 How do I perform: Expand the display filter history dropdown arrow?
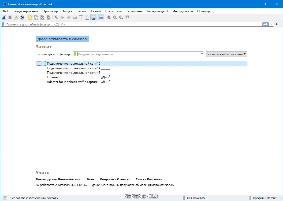click(x=272, y=24)
